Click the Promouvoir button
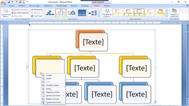 tap(37, 9)
